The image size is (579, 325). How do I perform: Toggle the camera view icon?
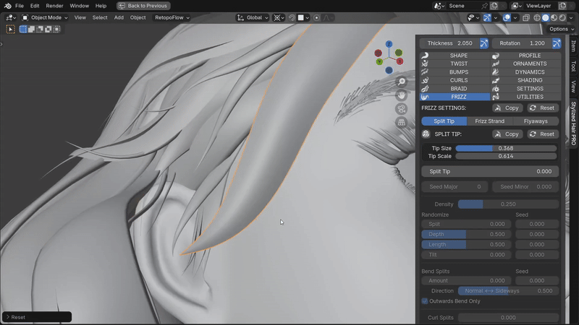pos(402,109)
